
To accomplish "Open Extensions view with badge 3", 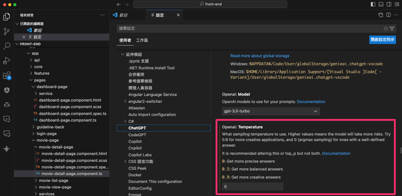I will click(x=7, y=76).
